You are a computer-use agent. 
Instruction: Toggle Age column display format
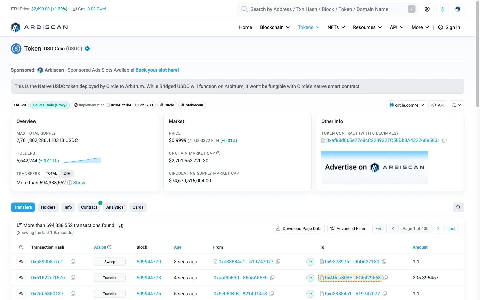[x=178, y=247]
